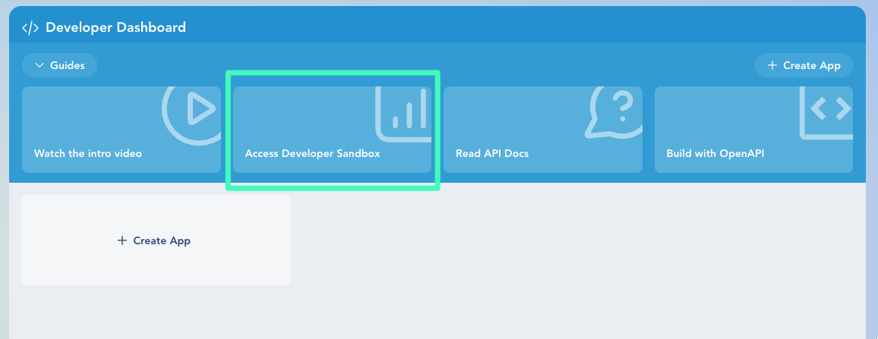Screen dimensions: 878x339
Task: Click the Developer Dashboard title text
Action: 116,27
